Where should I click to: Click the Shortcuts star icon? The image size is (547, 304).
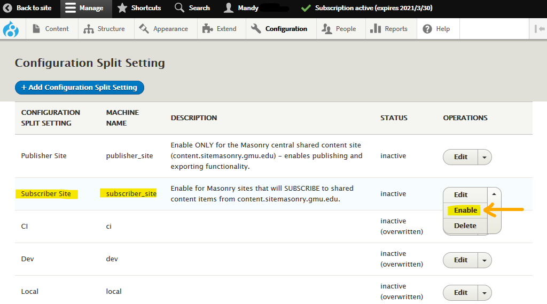click(122, 7)
